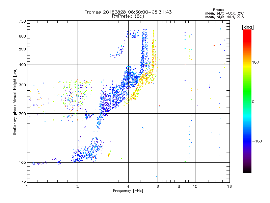Click the 'mean, sd,O: -88.6, 20.1' statistics line
This screenshot has width=270, height=203.
coord(225,13)
